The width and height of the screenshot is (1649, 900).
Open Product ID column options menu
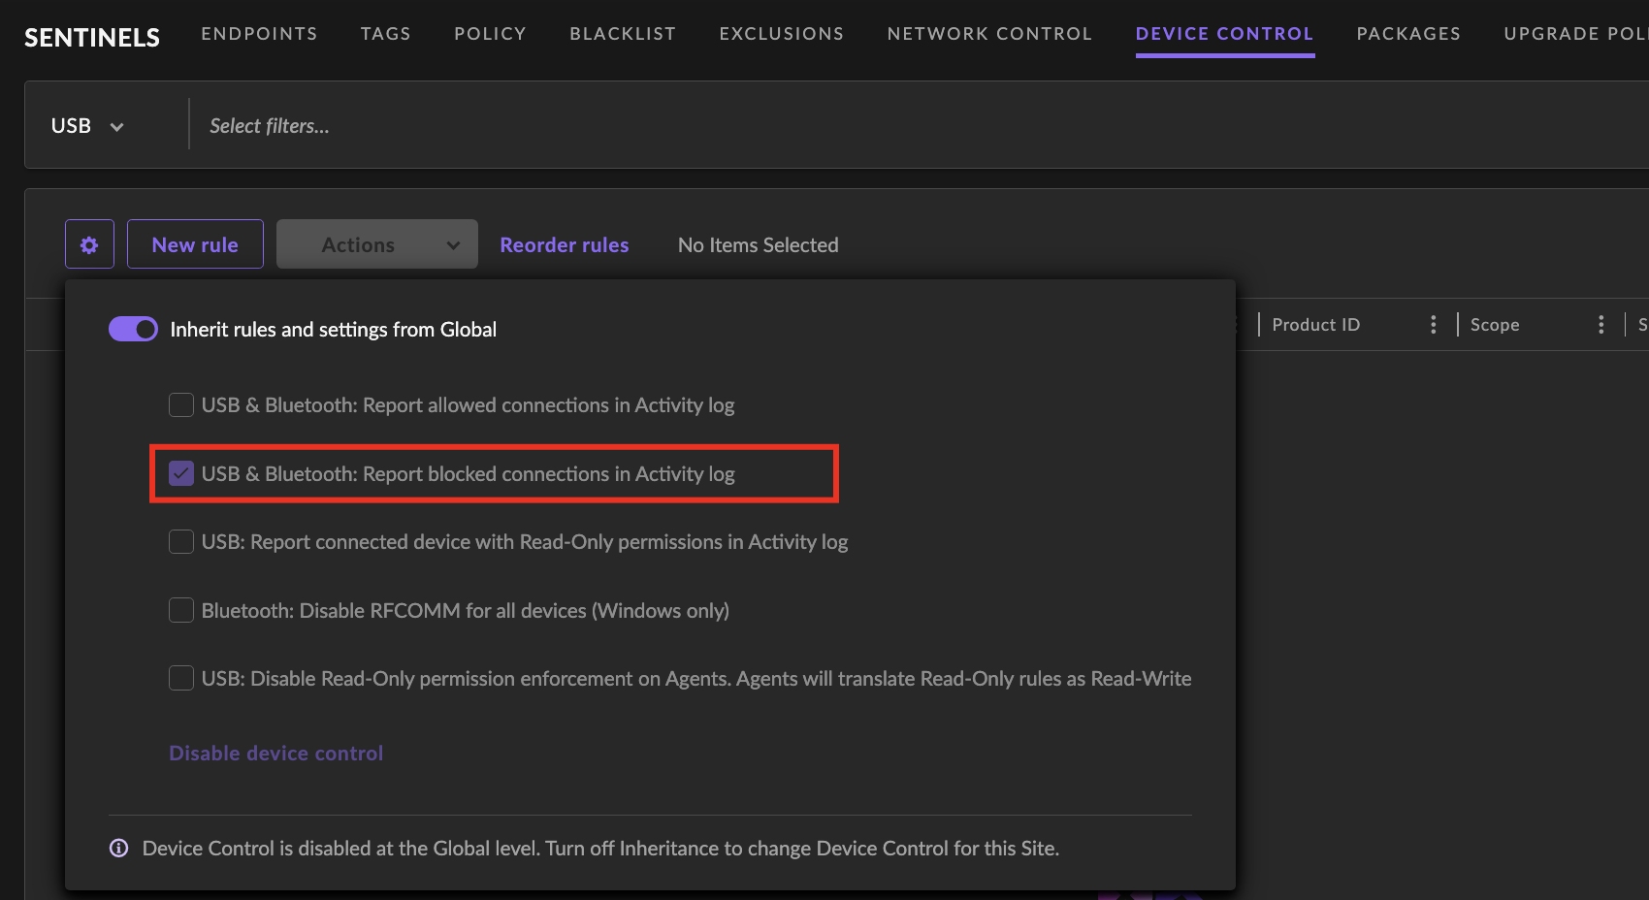pos(1433,325)
